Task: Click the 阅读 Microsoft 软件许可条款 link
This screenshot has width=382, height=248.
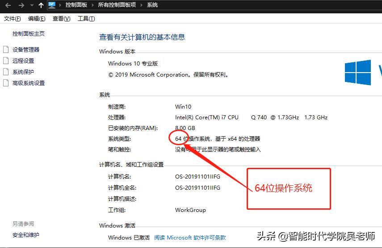Action: 190,238
